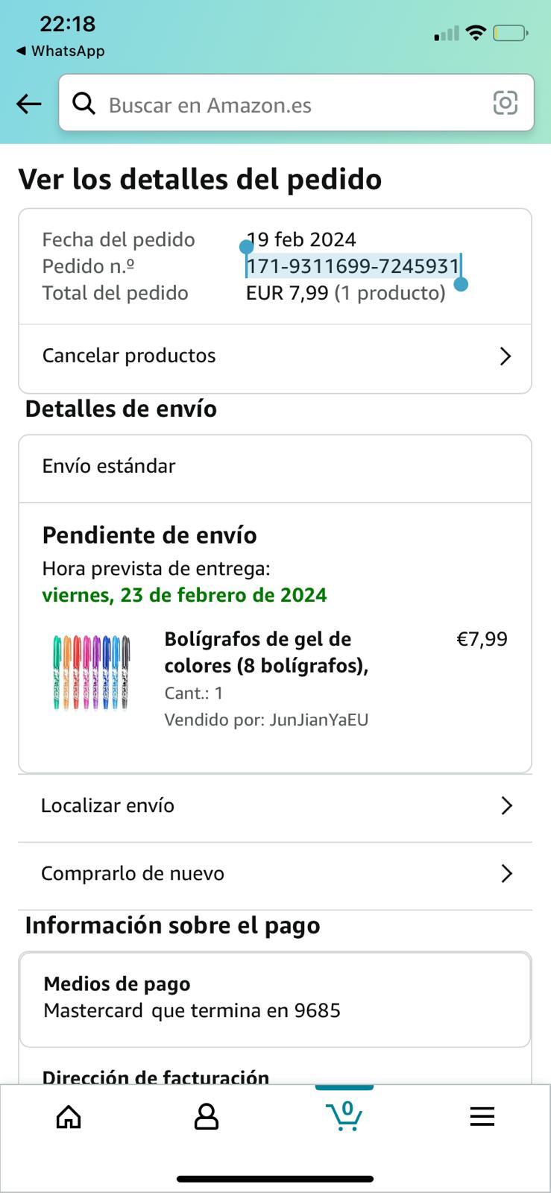Tap the search magnifier icon
551x1193 pixels.
[84, 104]
